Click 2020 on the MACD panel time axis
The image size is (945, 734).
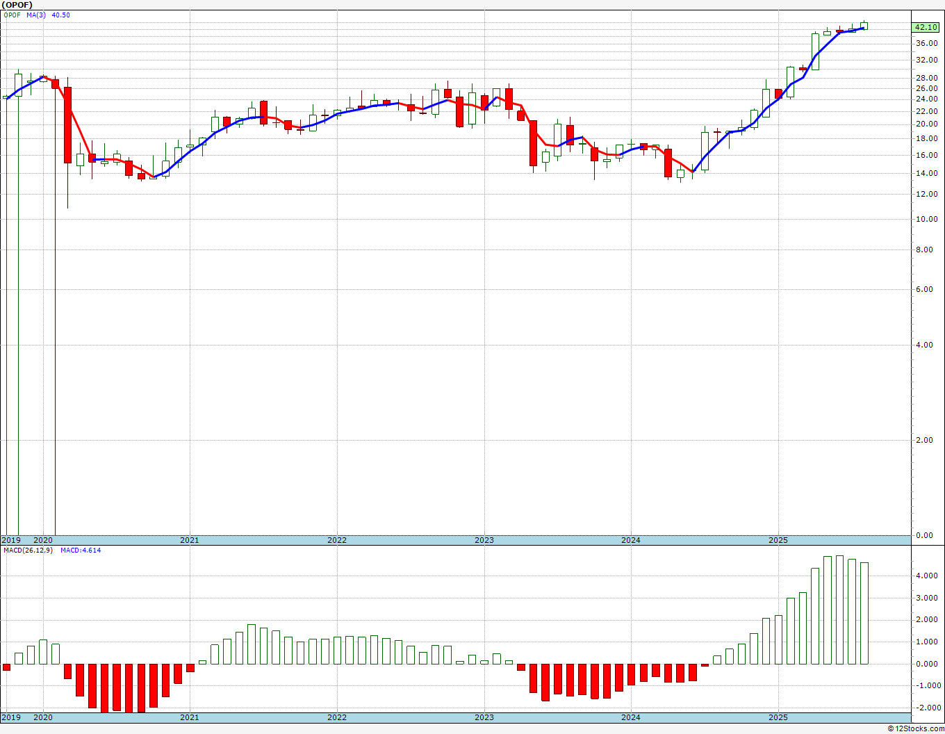coord(43,717)
